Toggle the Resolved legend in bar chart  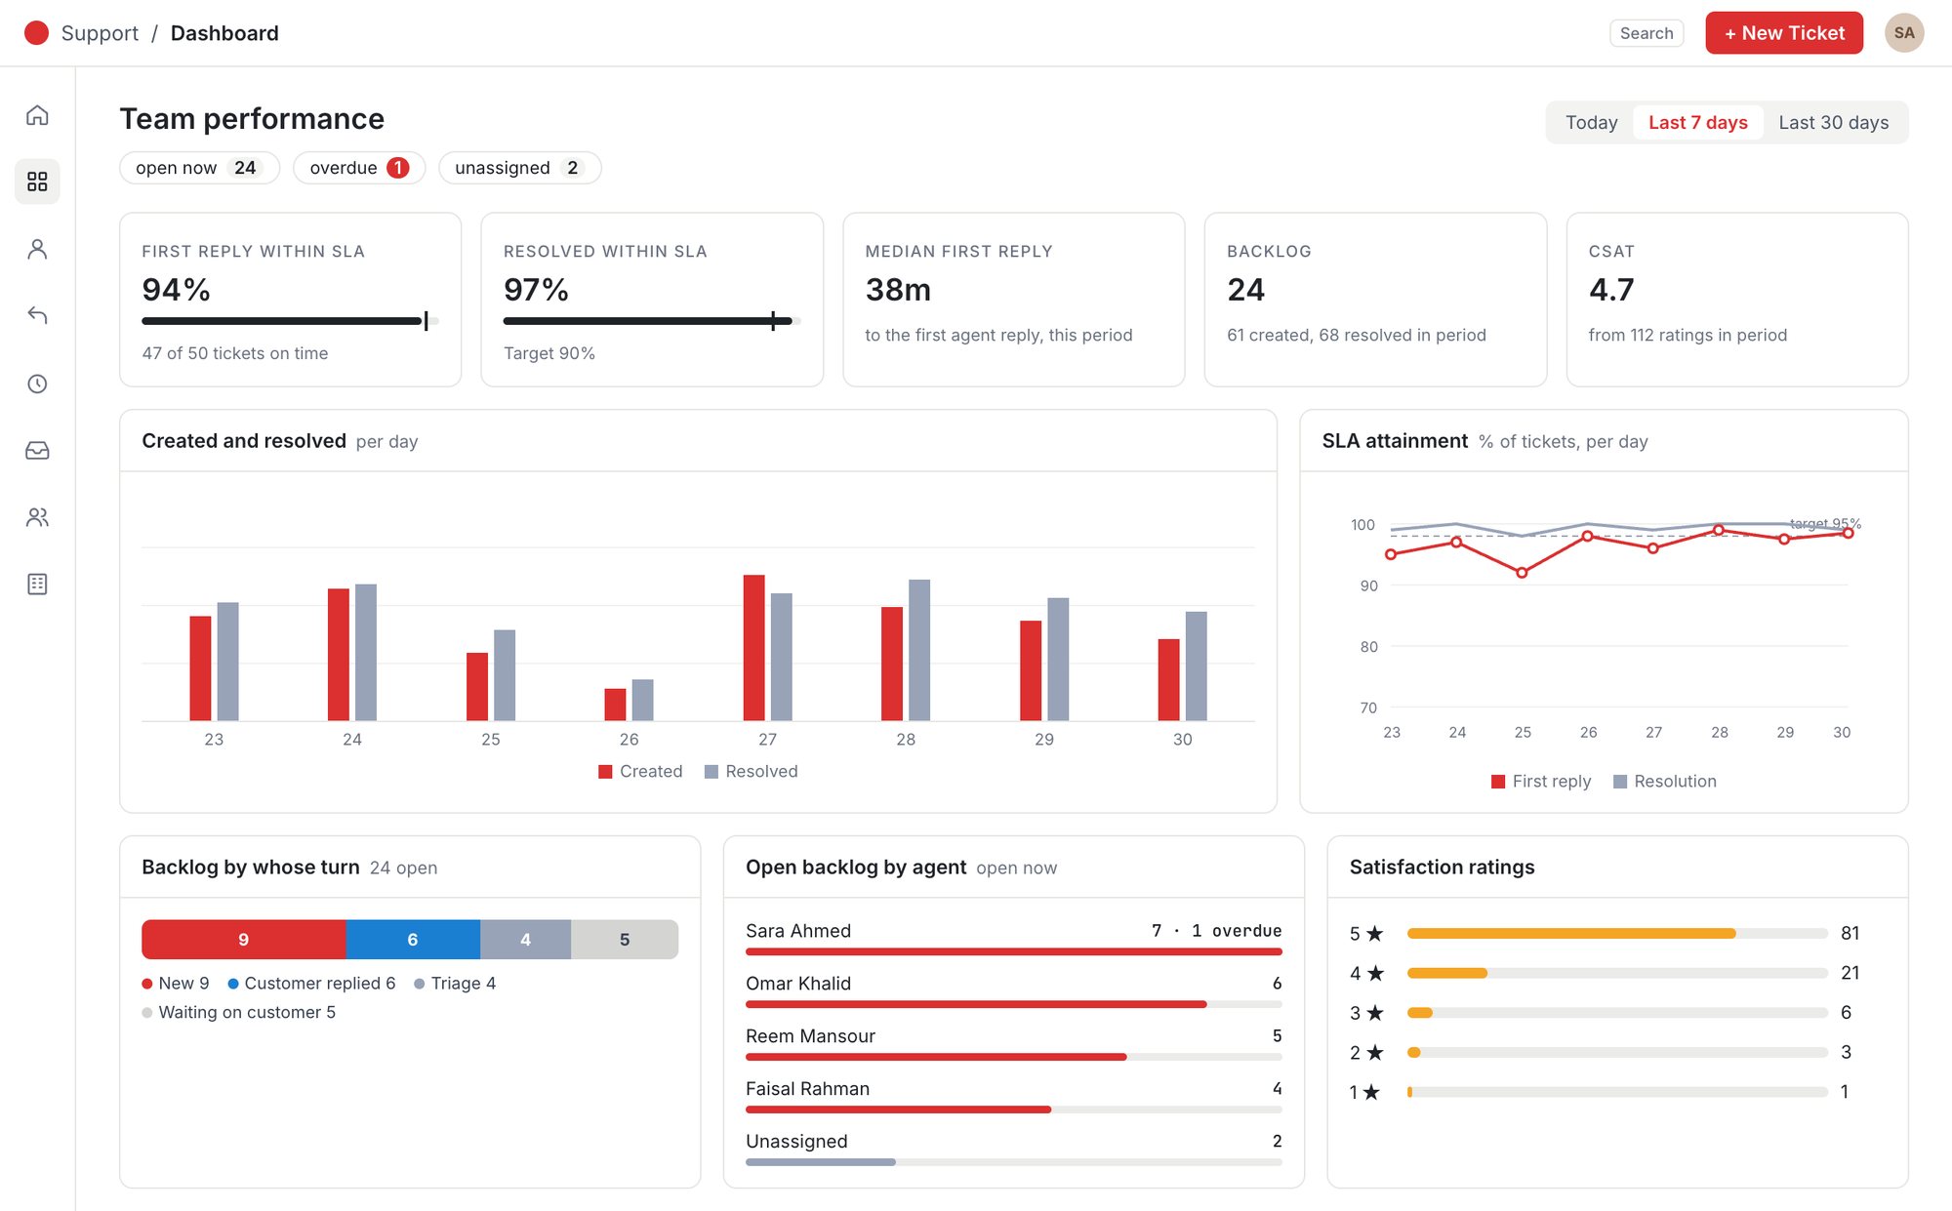point(751,772)
